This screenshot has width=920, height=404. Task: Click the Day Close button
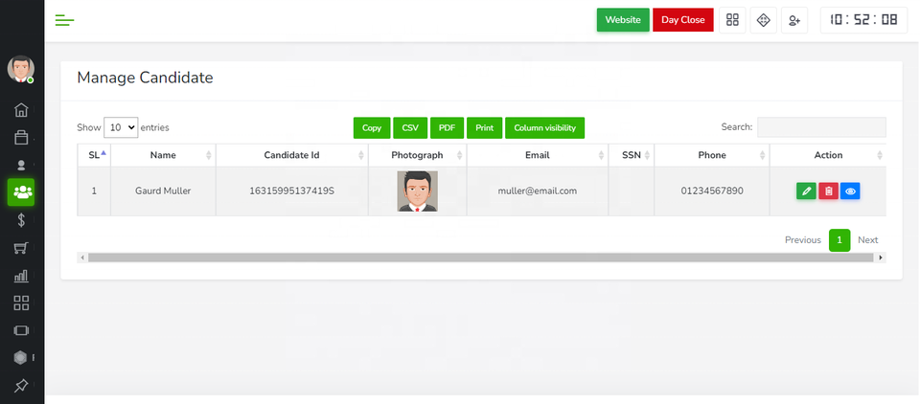click(683, 19)
